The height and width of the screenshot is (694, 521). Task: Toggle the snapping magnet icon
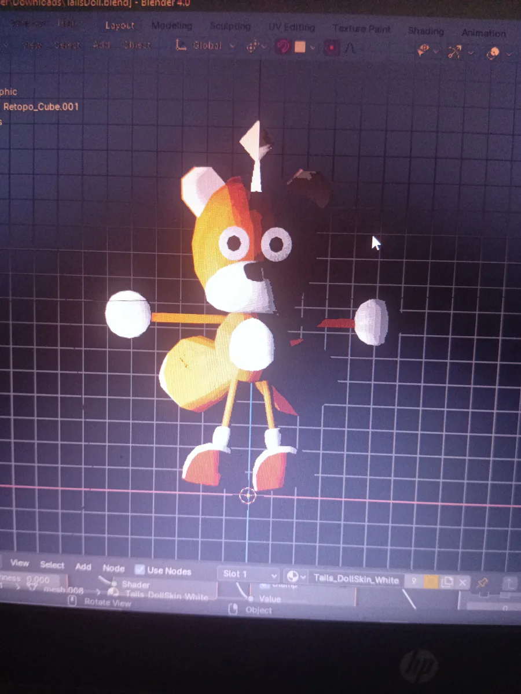pos(282,47)
